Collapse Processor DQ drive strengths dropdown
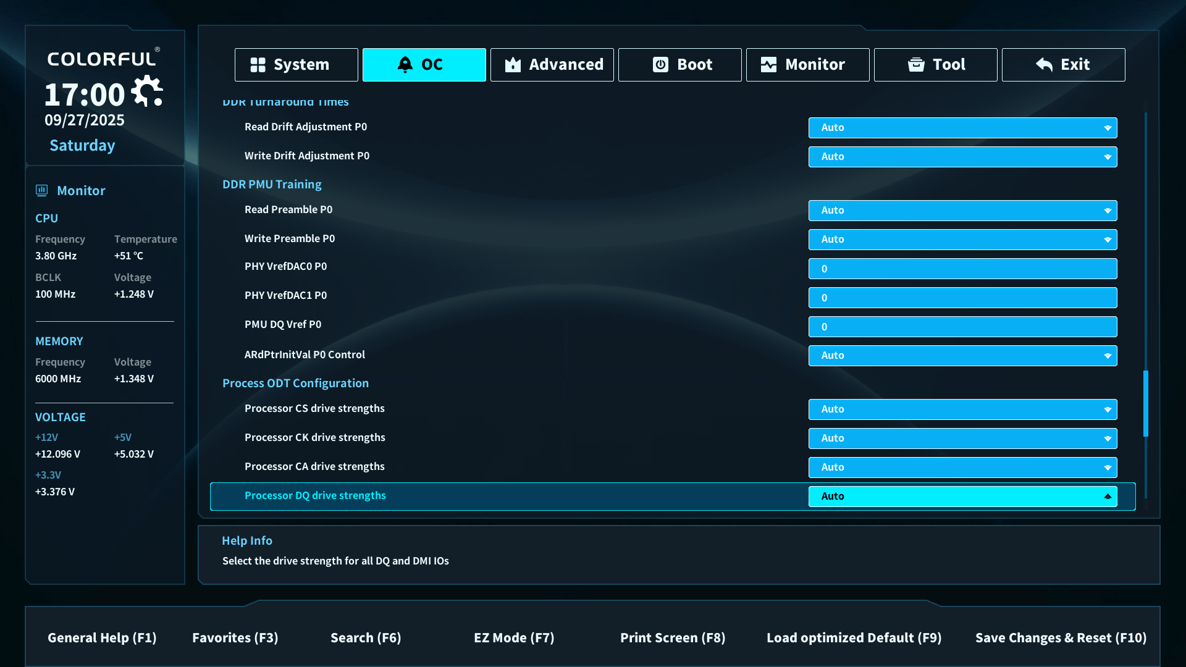Image resolution: width=1186 pixels, height=667 pixels. click(962, 497)
